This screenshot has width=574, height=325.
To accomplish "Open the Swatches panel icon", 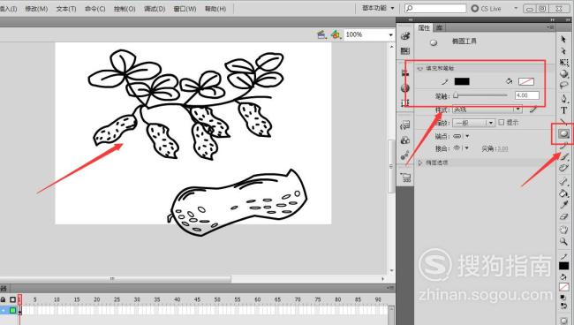I will (404, 51).
